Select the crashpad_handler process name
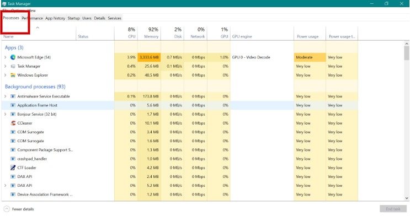 (x=32, y=159)
